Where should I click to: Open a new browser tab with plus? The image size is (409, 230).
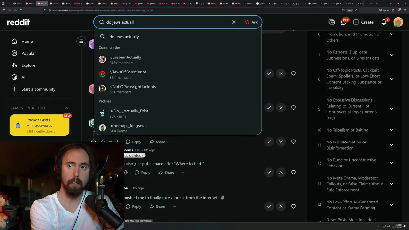click(x=371, y=4)
